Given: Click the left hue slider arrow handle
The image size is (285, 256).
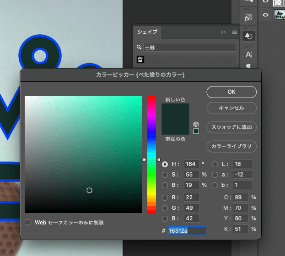Looking at the screenshot, I should pos(145,160).
